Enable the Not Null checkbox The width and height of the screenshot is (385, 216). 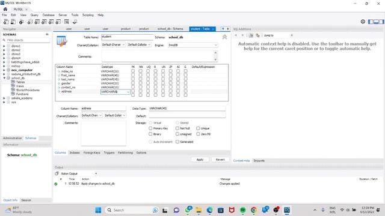click(x=177, y=128)
